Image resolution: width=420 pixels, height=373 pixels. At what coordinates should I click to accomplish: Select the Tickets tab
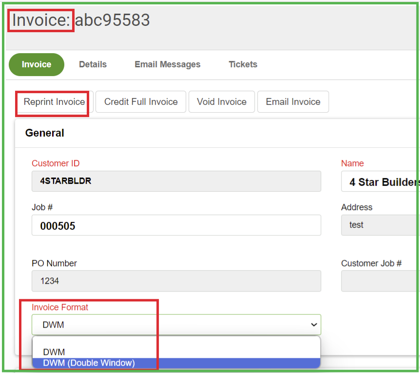[243, 64]
